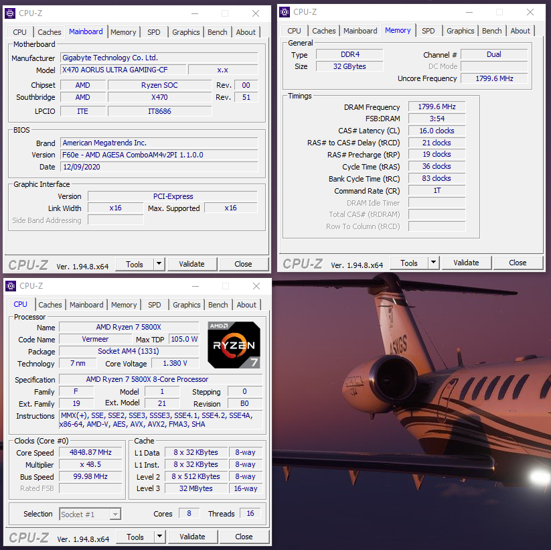Click Validate button in CPU window
The height and width of the screenshot is (550, 551).
(x=193, y=537)
